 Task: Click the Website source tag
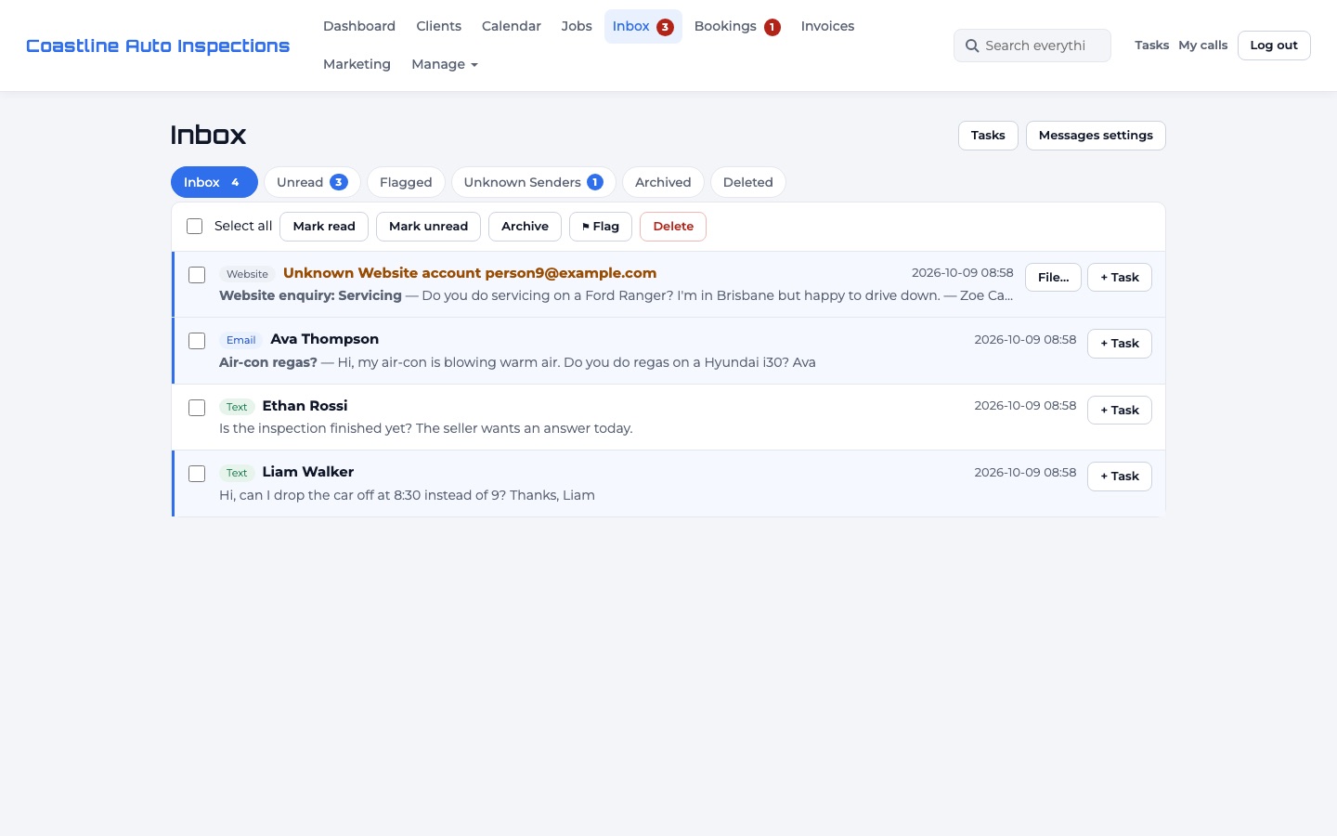click(x=247, y=274)
